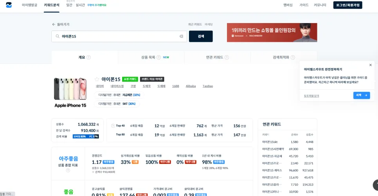Image resolution: width=378 pixels, height=196 pixels.
Task: Click 시작 button in the guide popup
Action: coord(362,95)
